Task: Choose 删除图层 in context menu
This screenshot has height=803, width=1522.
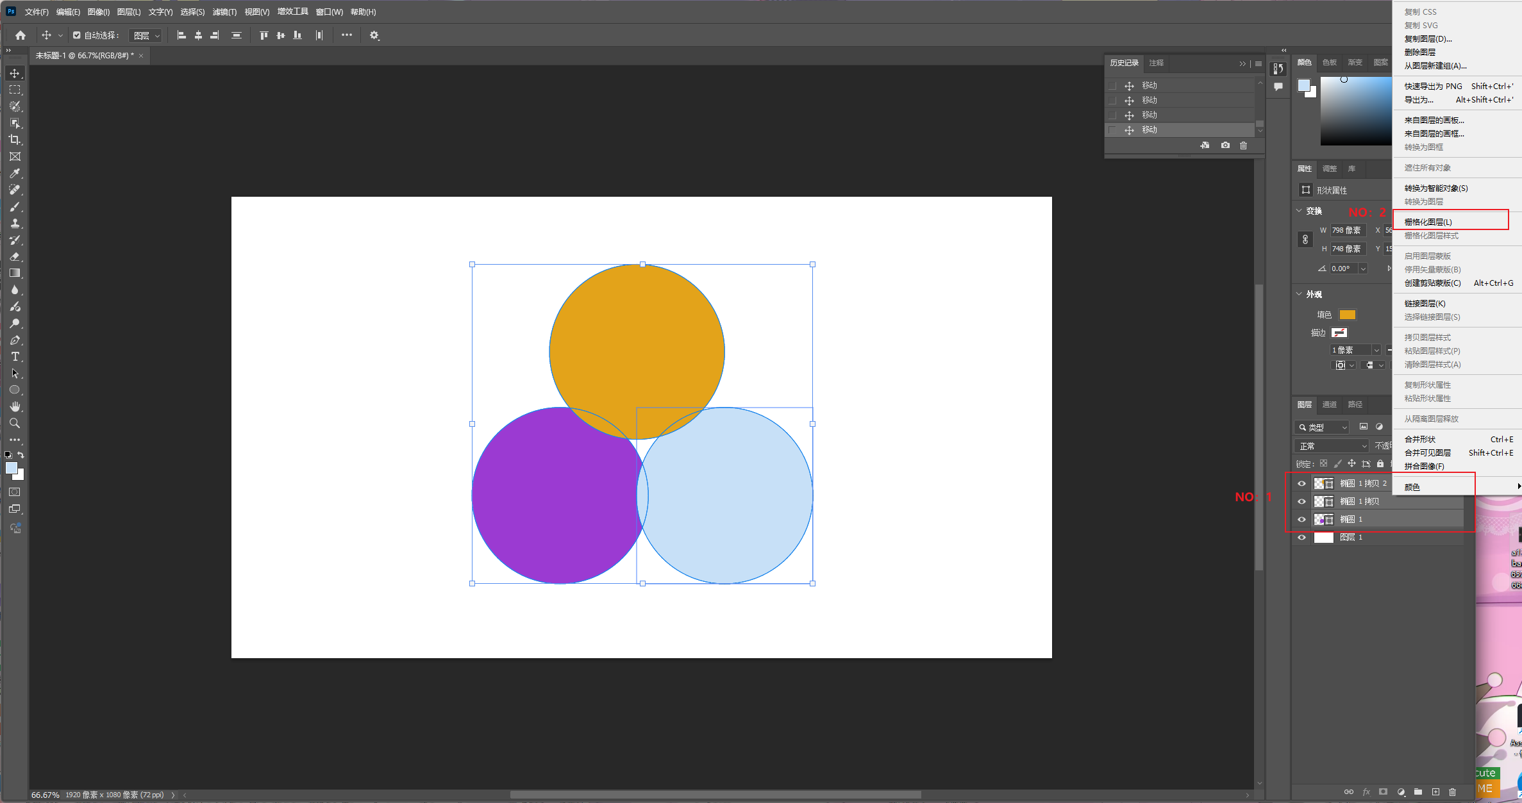Action: click(x=1420, y=52)
